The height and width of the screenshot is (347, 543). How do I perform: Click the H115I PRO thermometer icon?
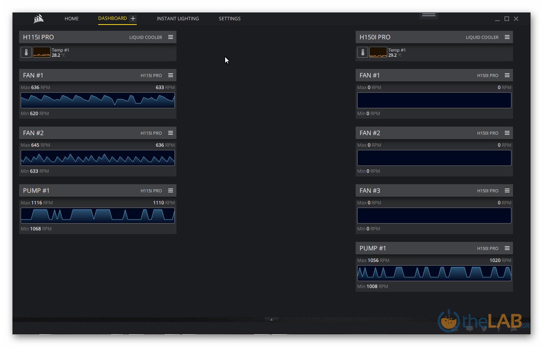26,52
